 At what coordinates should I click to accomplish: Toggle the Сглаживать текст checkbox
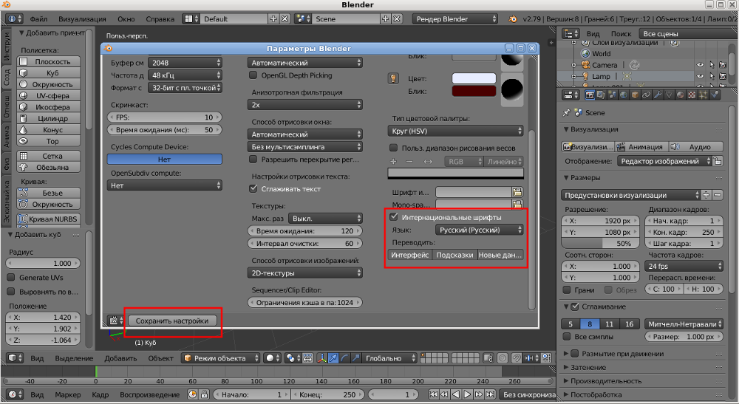click(x=253, y=189)
